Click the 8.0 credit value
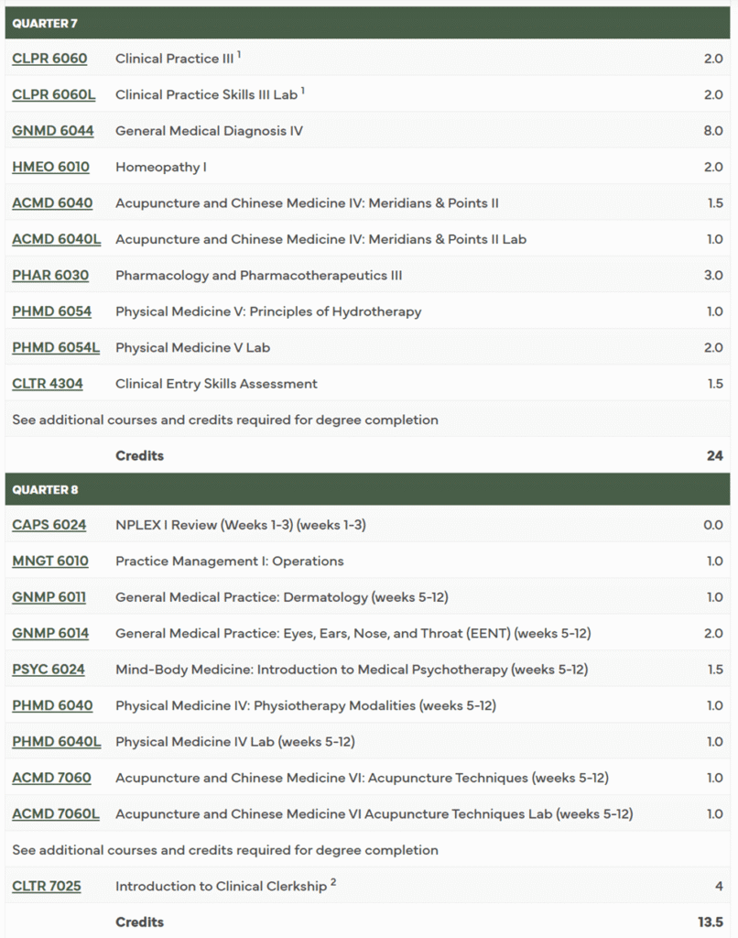 [x=713, y=130]
